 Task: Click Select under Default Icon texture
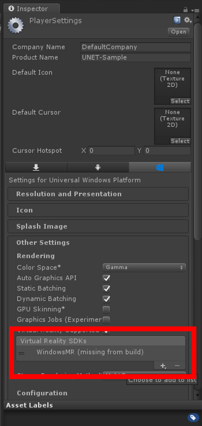coord(180,101)
